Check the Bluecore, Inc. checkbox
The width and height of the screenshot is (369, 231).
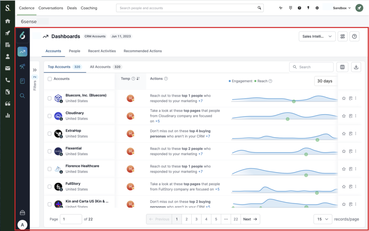click(49, 98)
